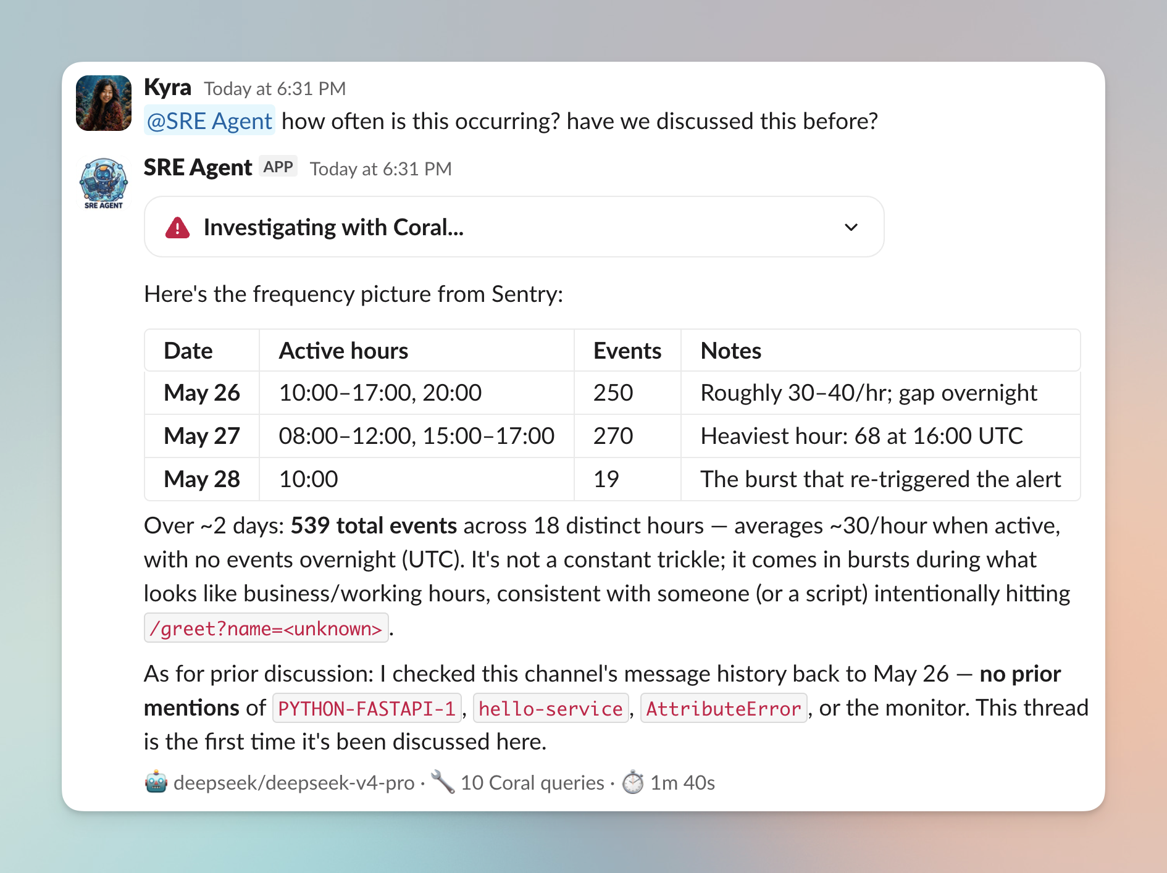The image size is (1167, 873).
Task: Click 'Here's the frequency picture from Sentry:' line
Action: [354, 294]
